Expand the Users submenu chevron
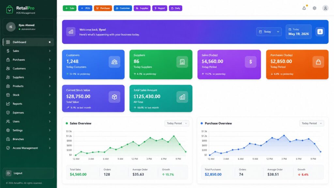Image resolution: width=334 pixels, height=188 pixels. click(50, 121)
